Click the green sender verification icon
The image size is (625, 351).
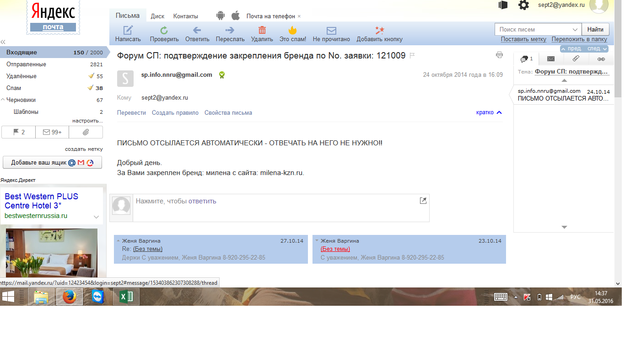click(x=221, y=75)
